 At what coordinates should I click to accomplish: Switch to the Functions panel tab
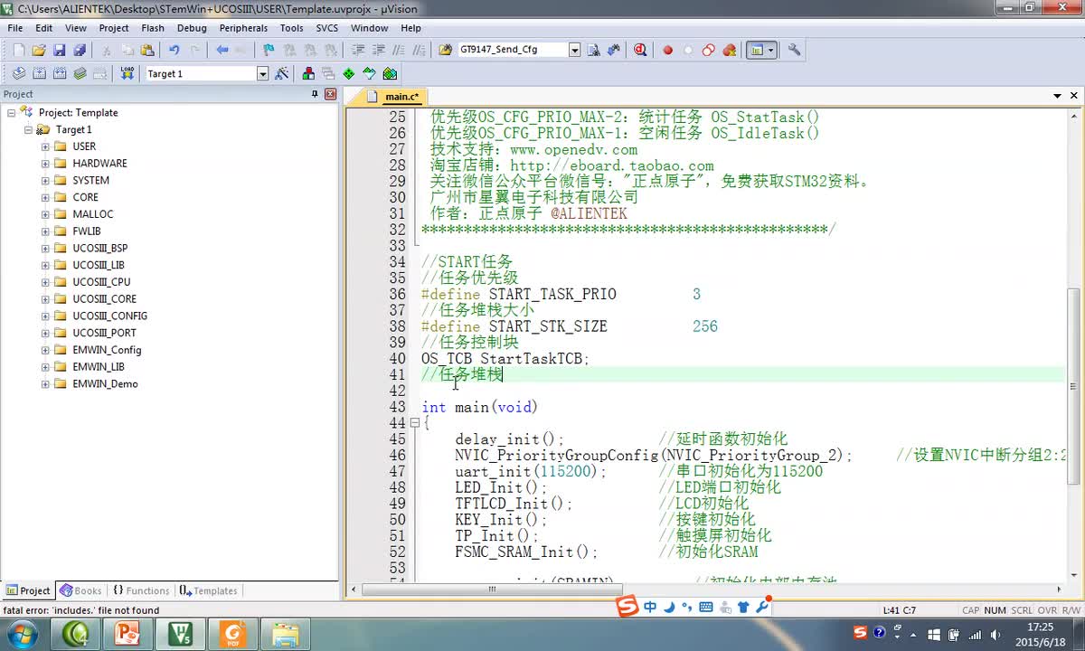coord(141,590)
